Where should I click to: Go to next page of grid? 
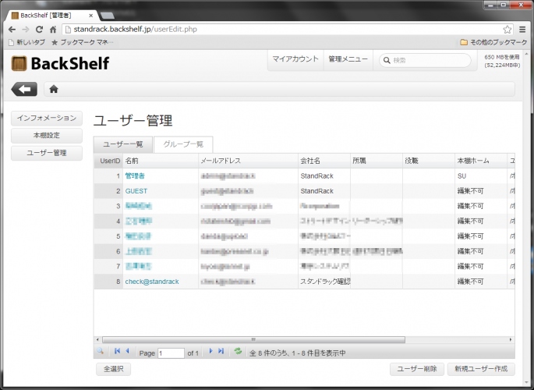point(210,351)
